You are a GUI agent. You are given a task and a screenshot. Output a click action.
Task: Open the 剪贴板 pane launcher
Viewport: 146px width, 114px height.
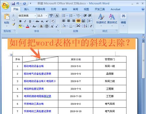pyautogui.click(x=15, y=31)
